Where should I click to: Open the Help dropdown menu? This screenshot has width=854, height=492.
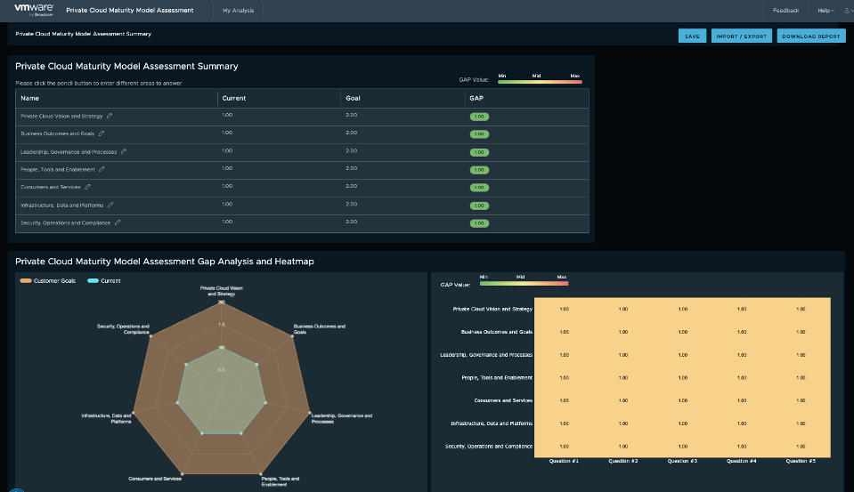[825, 11]
